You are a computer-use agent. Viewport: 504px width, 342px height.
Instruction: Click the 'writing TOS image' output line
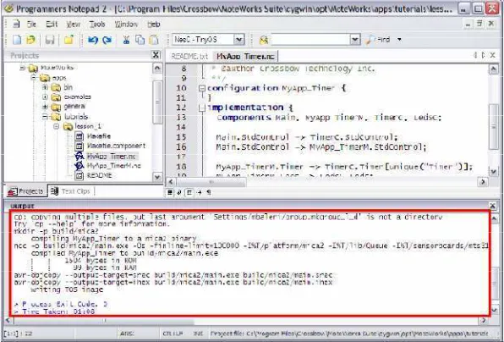coord(67,290)
